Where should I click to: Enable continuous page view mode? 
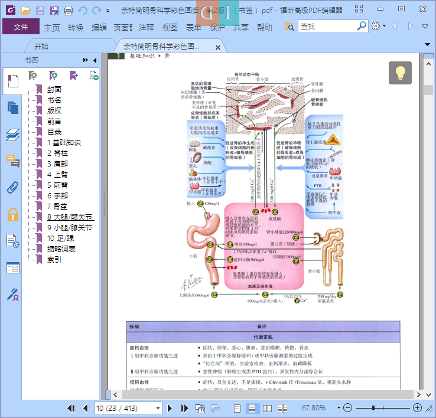pos(252,408)
